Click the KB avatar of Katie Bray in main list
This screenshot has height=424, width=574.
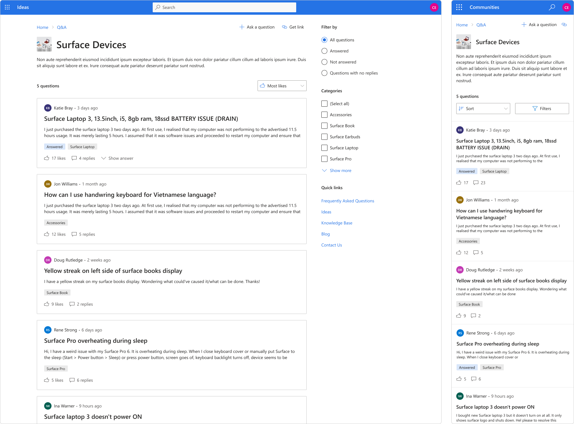pos(48,108)
